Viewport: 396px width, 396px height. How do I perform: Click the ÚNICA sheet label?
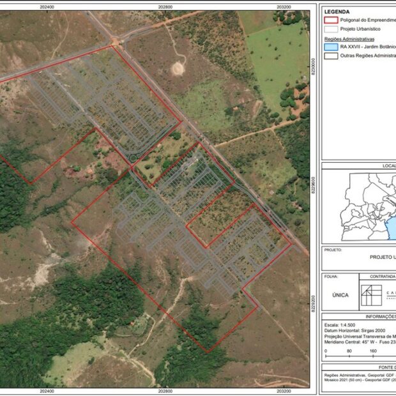[x=340, y=295]
